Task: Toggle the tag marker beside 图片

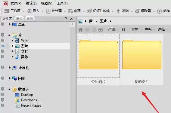Action: point(3,46)
